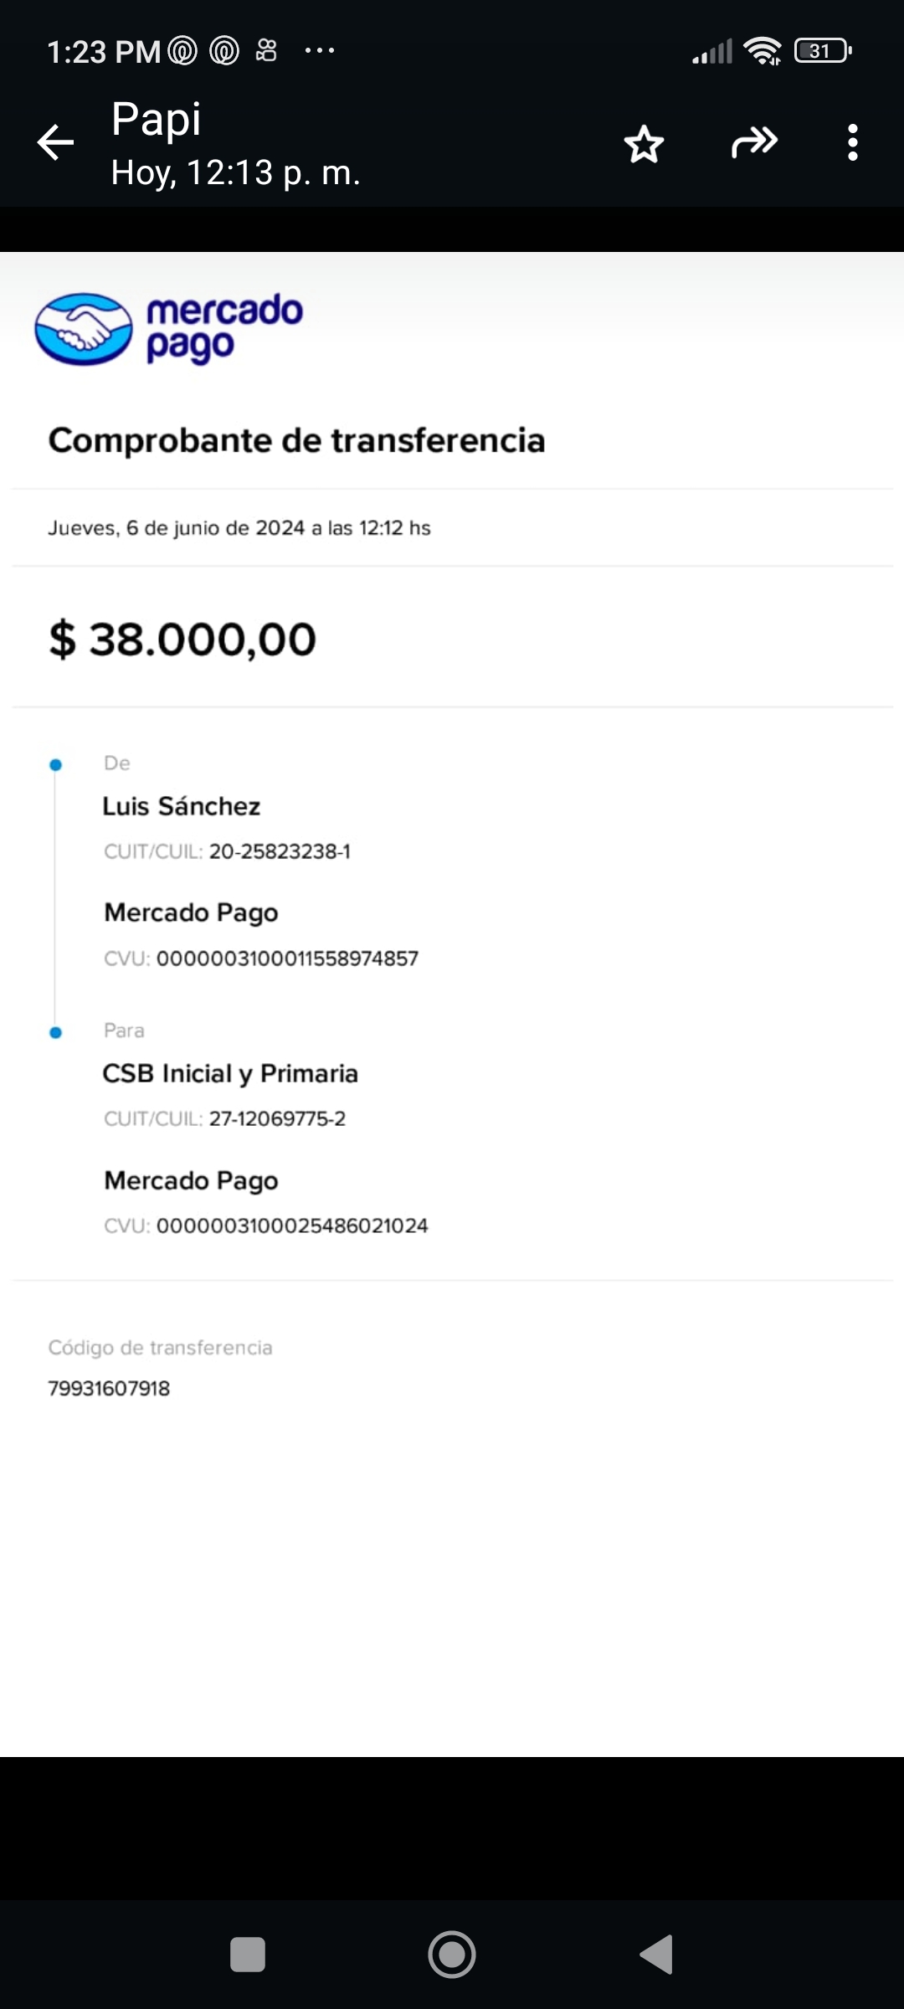Image resolution: width=904 pixels, height=2009 pixels.
Task: Tap the Wi-Fi status icon
Action: point(762,51)
